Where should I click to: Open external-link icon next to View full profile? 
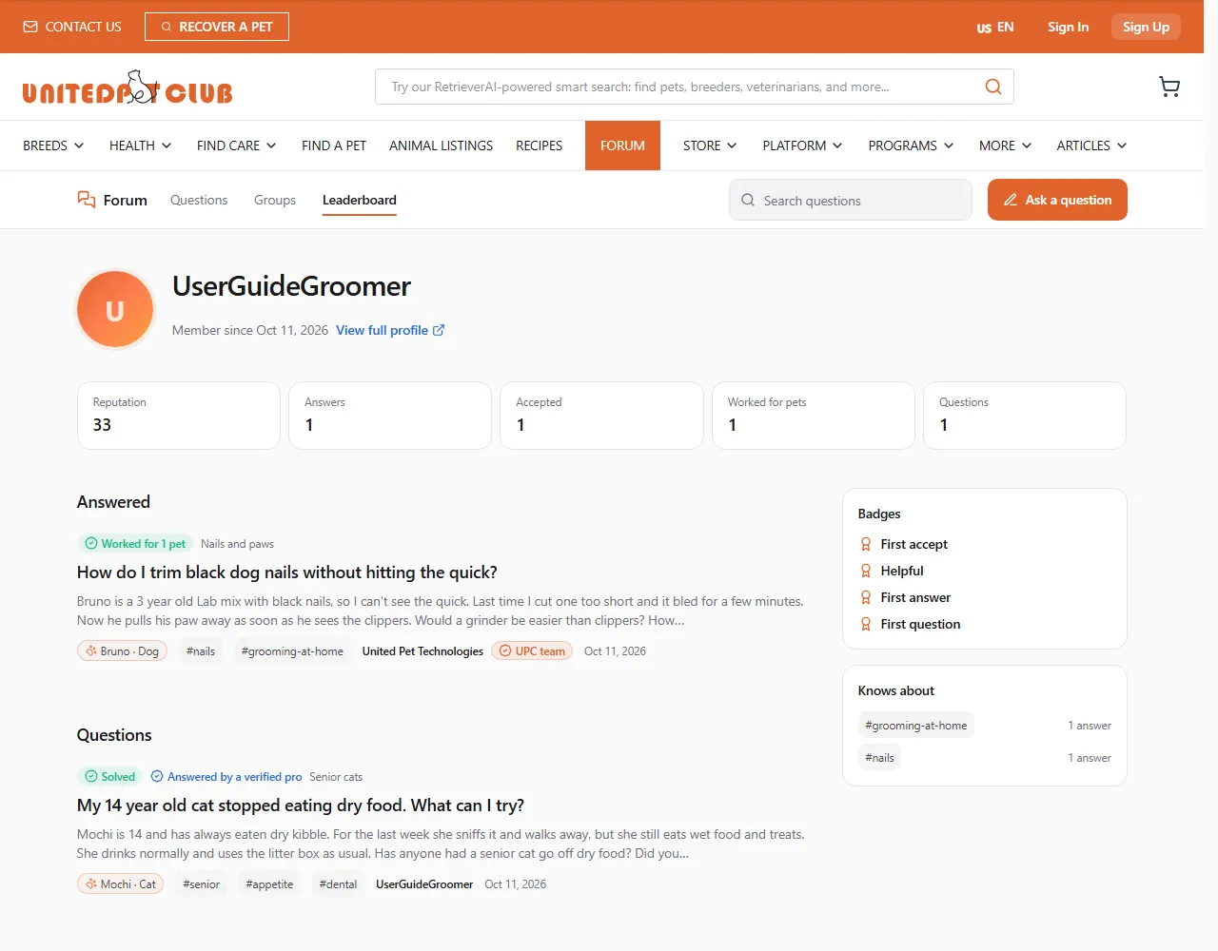pos(439,330)
